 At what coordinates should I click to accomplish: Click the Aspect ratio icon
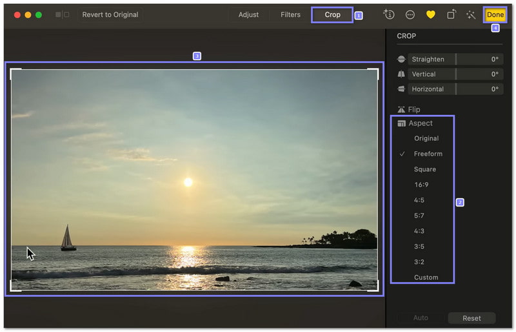click(401, 123)
